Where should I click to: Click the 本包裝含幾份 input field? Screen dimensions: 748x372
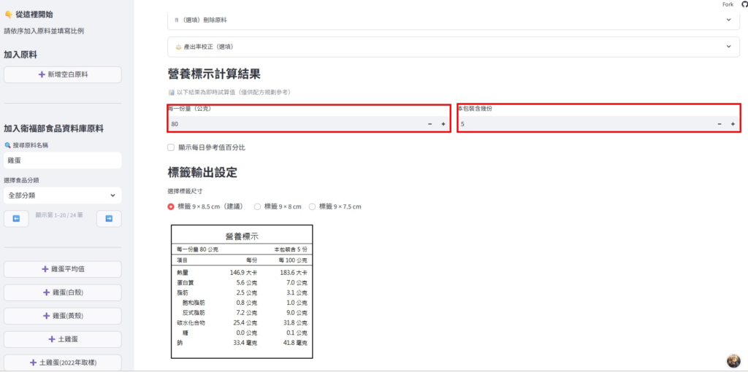tap(586, 124)
